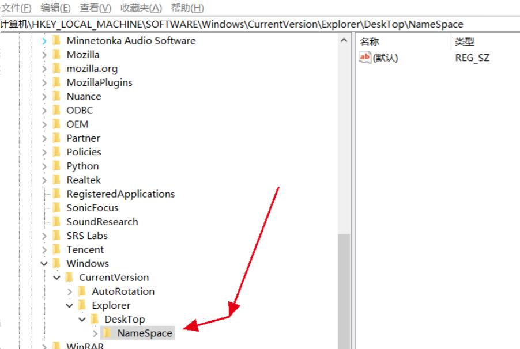This screenshot has width=520, height=349.
Task: Collapse the Explorer key chevron
Action: point(69,306)
